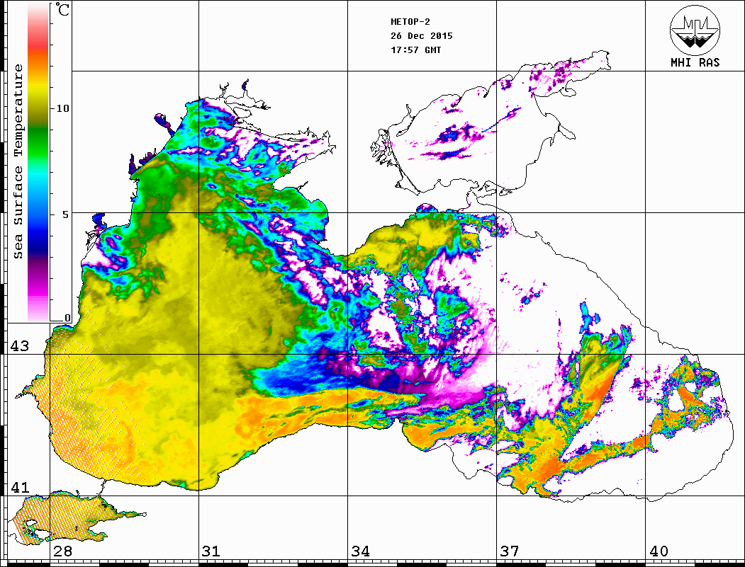Click the latitude label '41'
The image size is (745, 567).
click(x=20, y=487)
